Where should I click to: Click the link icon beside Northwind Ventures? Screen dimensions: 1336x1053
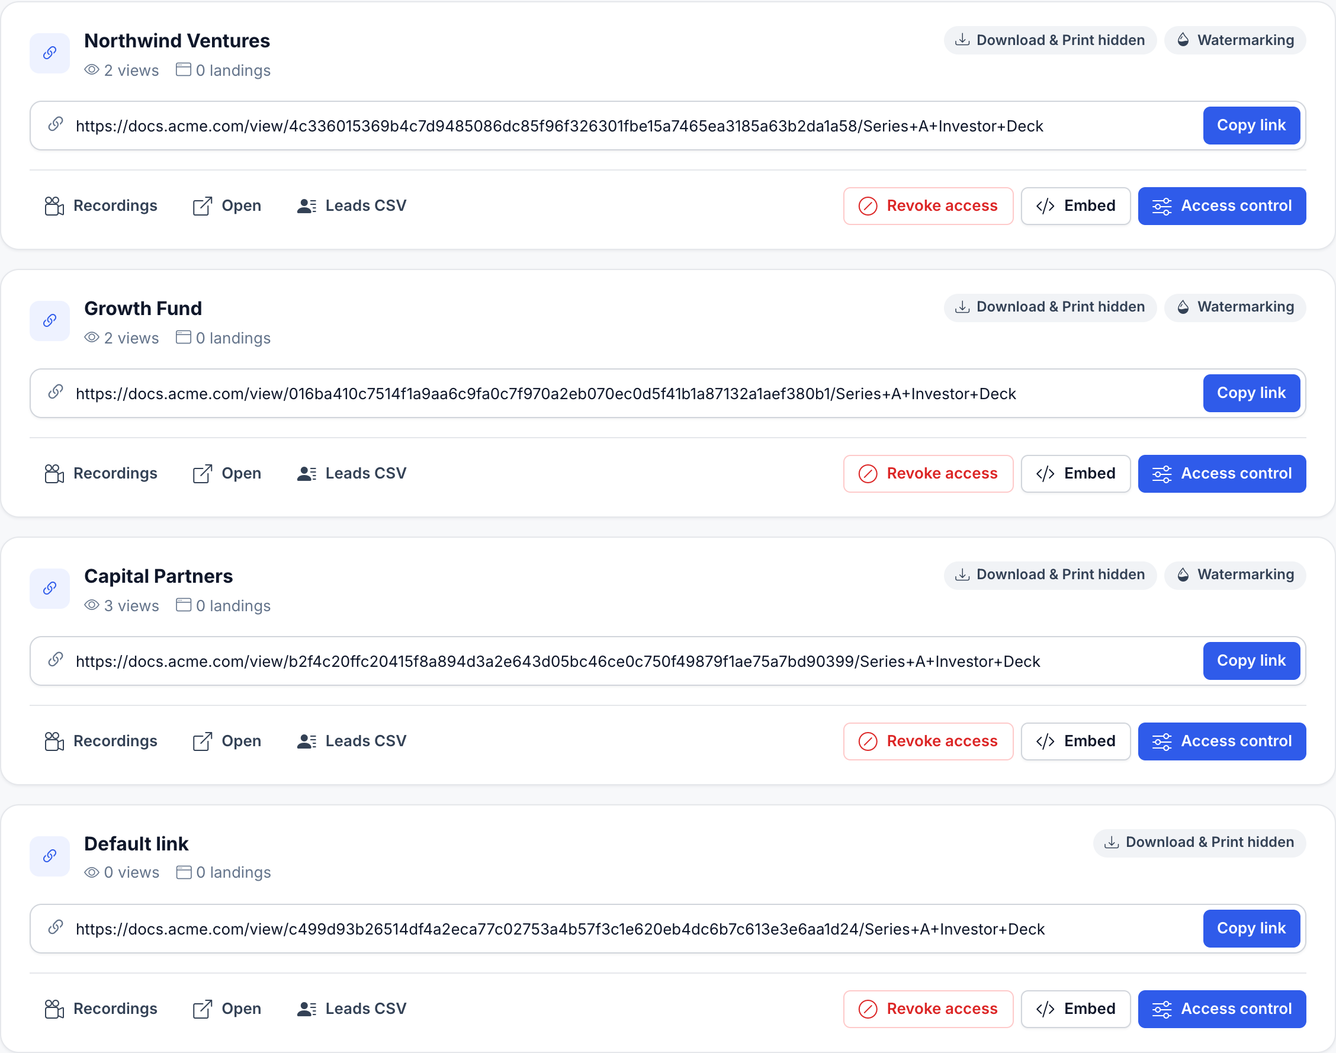pos(50,53)
